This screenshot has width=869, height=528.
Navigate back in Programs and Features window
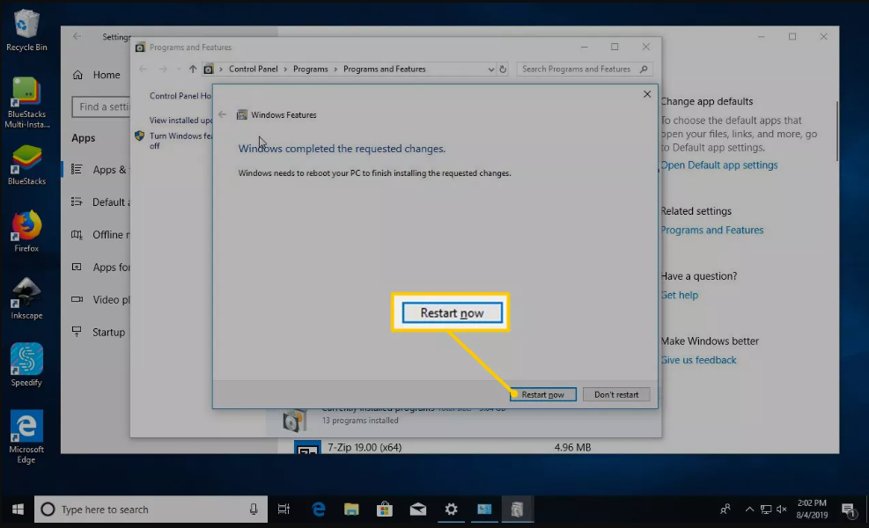click(x=143, y=70)
